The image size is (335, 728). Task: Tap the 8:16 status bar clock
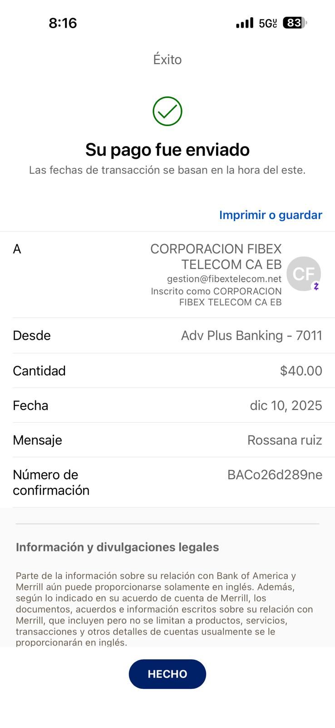point(63,23)
